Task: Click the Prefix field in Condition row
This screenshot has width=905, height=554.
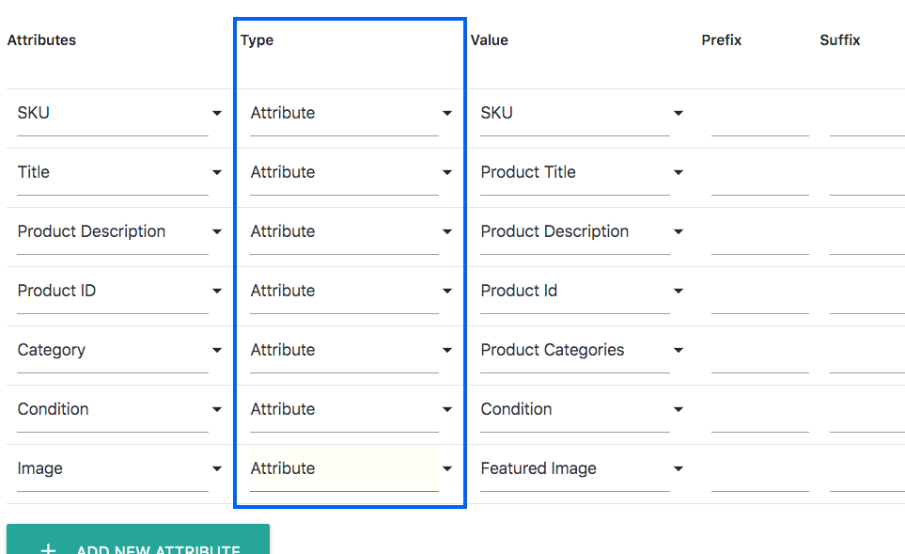Action: pyautogui.click(x=760, y=410)
